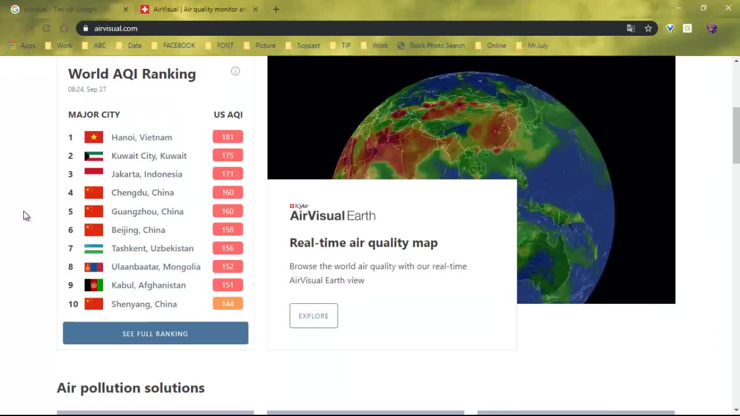Click the Kuwait flag icon
Image resolution: width=740 pixels, height=416 pixels.
94,155
